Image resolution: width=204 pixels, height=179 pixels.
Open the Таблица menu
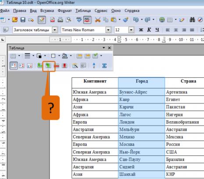[83, 11]
